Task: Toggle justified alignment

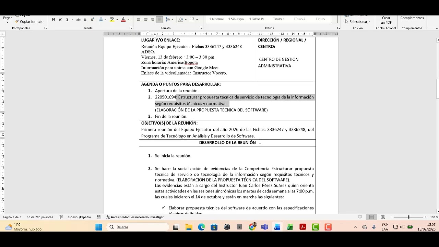Action: 159,20
